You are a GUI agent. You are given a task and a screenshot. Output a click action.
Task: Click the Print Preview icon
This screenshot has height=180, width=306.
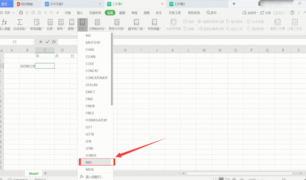[39, 13]
